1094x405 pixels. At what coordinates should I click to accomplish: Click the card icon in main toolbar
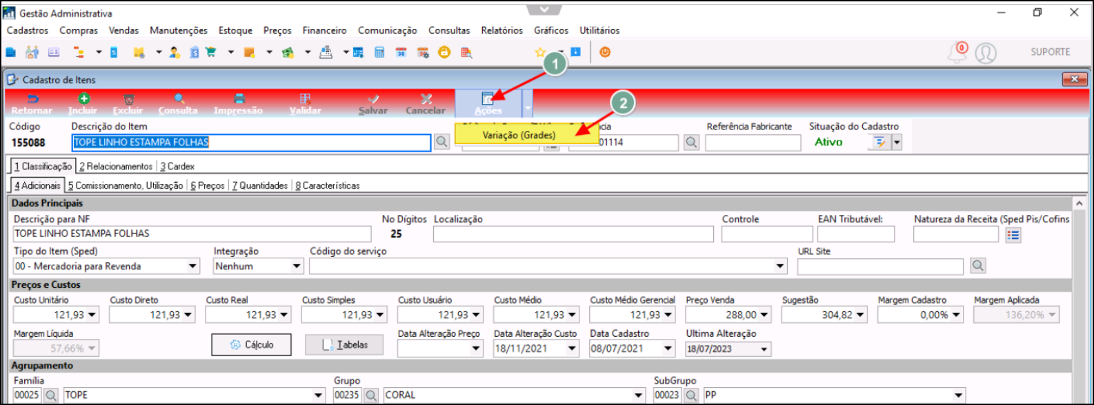(53, 52)
